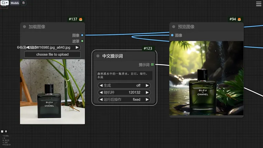This screenshot has height=148, width=263.
Task: Click the save disk icon at bottom left
Action: [x=2, y=131]
